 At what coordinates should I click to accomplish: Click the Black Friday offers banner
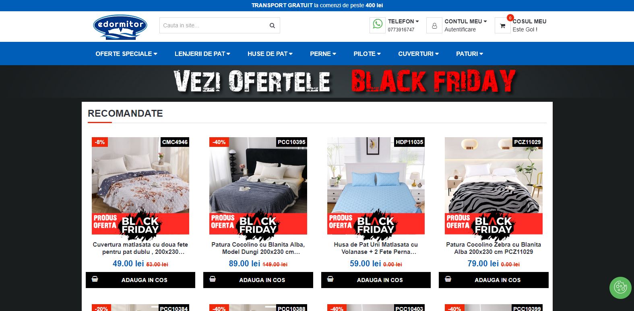tap(345, 81)
